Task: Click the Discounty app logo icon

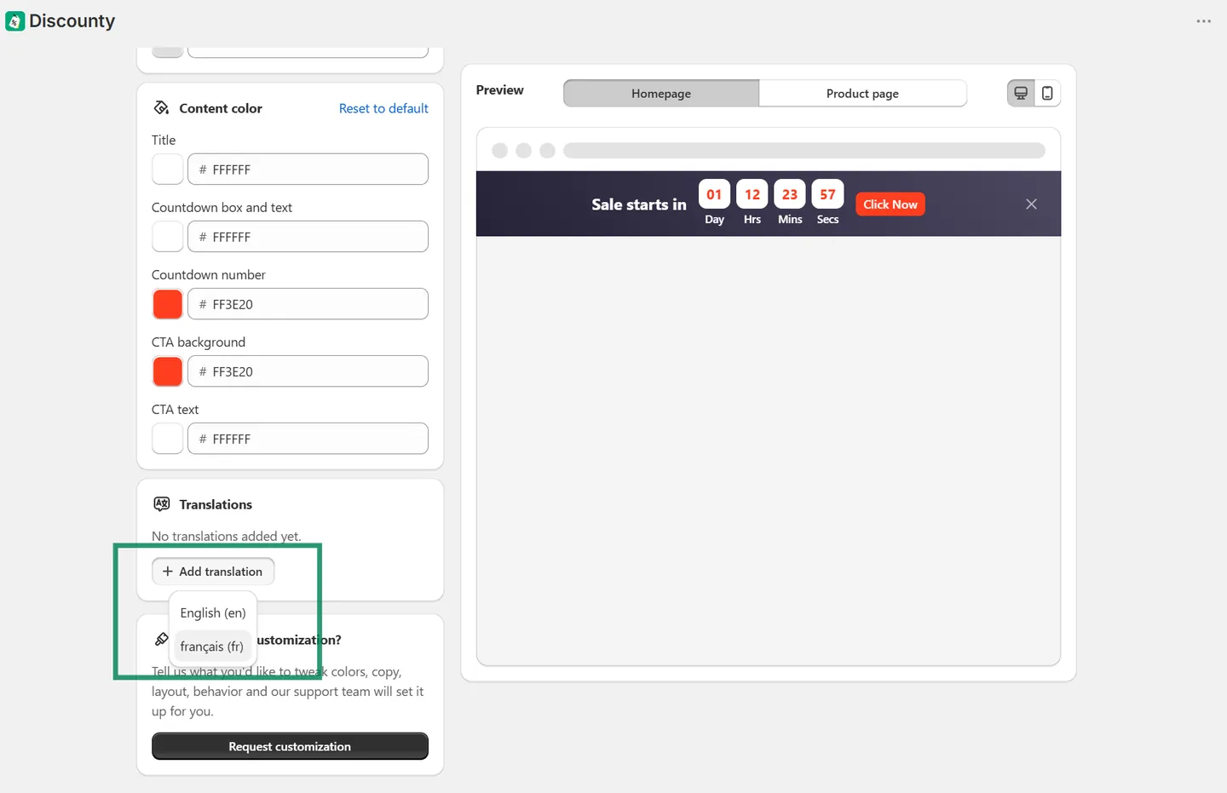Action: pyautogui.click(x=15, y=21)
